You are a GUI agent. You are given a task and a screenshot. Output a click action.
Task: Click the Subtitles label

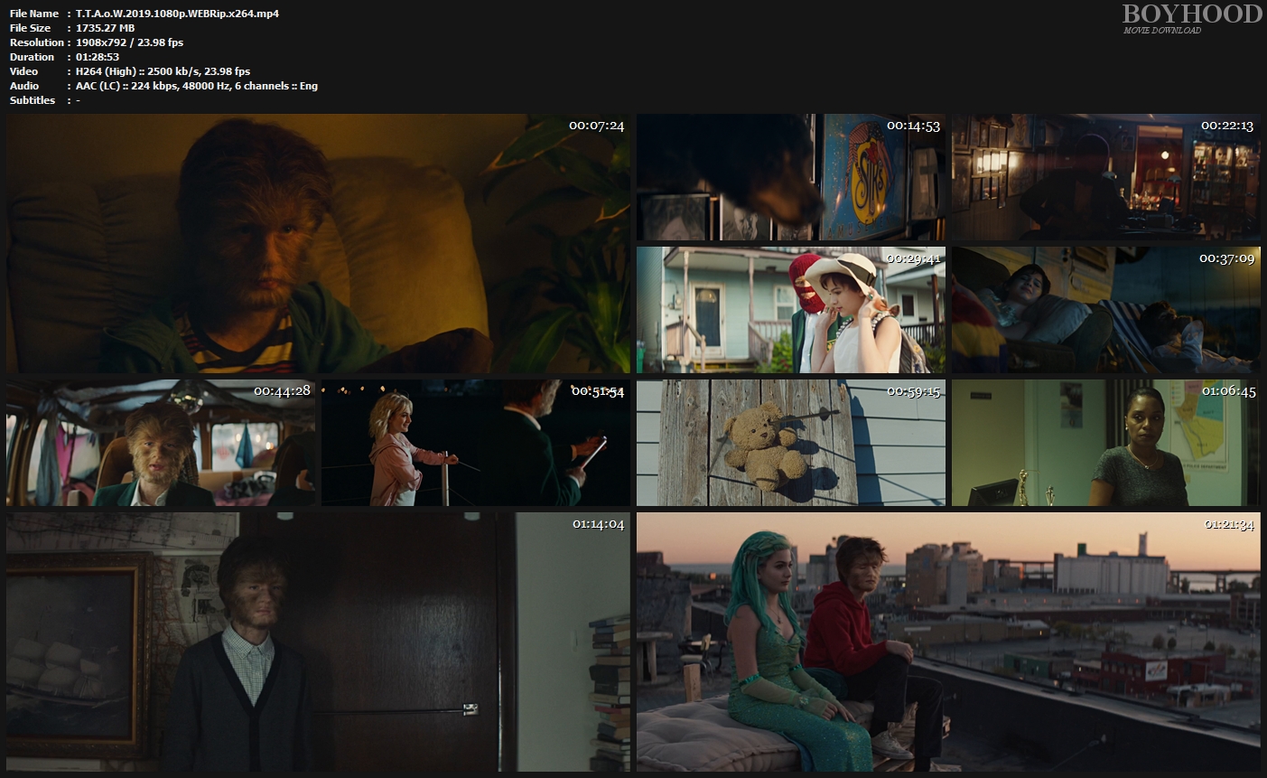[33, 100]
